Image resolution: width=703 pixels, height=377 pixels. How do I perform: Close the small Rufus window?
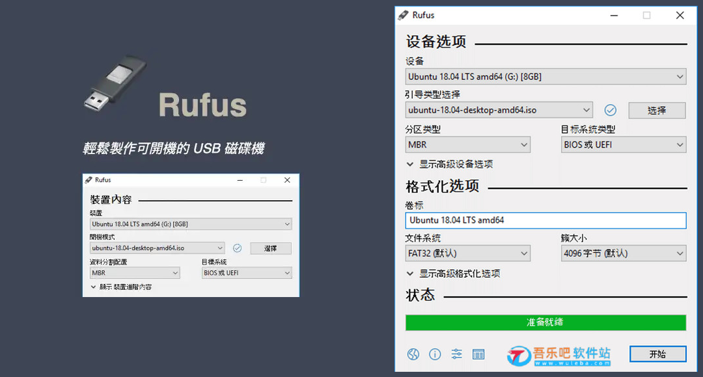288,180
